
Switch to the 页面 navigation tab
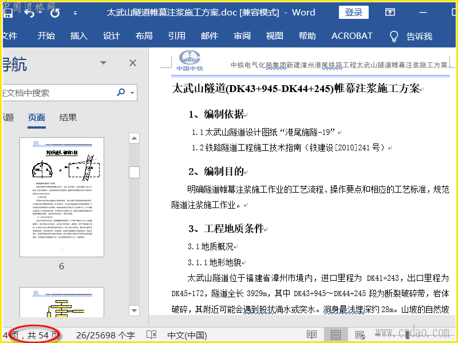pyautogui.click(x=37, y=118)
